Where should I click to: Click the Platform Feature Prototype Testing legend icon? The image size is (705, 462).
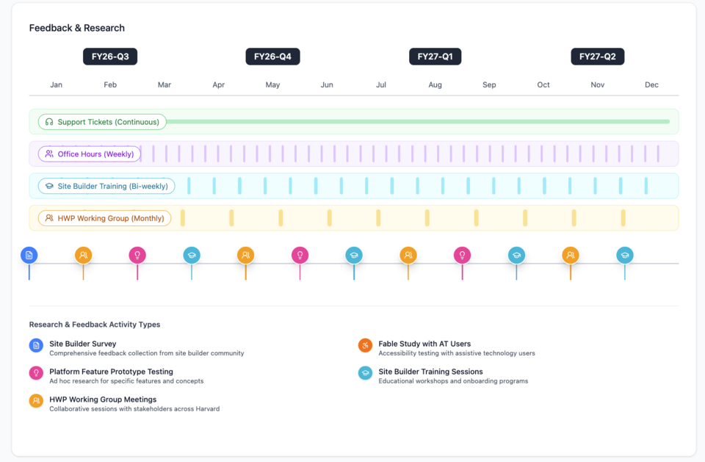(x=36, y=373)
